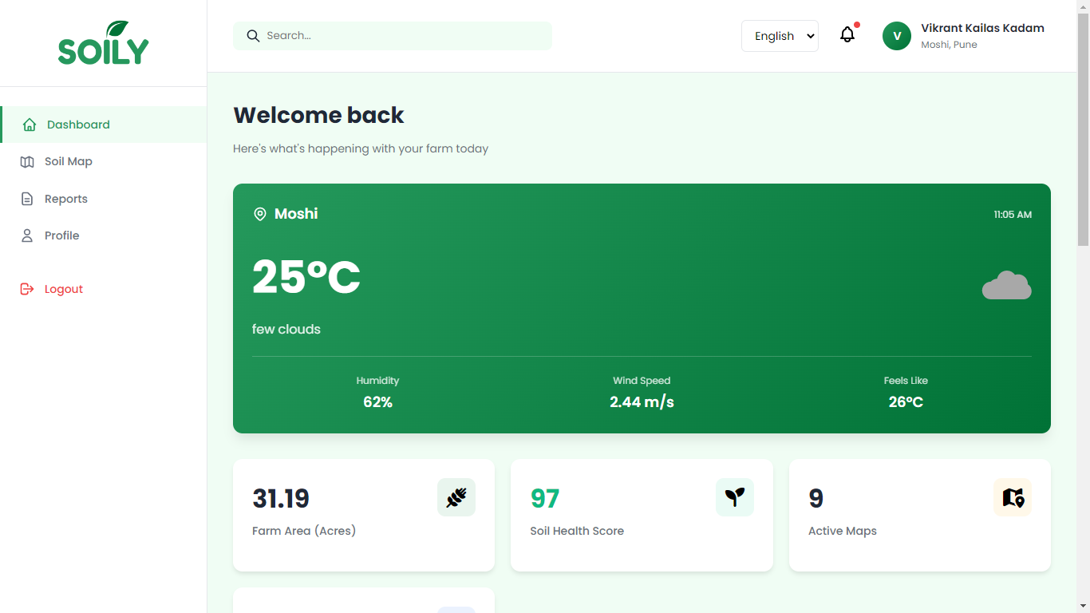
Task: Click the cloud weather icon
Action: pos(1006,285)
